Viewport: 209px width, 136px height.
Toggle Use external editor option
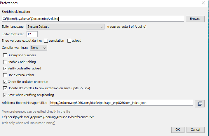[x=5, y=75]
